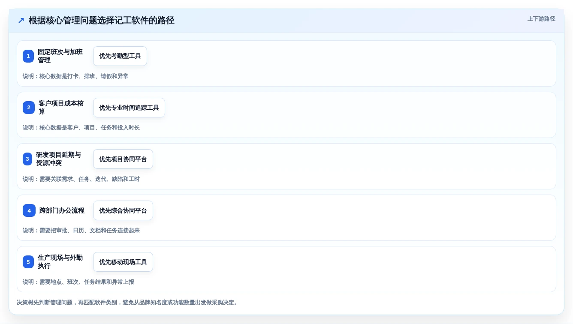Click the 上下游路径 label at top right

click(541, 19)
